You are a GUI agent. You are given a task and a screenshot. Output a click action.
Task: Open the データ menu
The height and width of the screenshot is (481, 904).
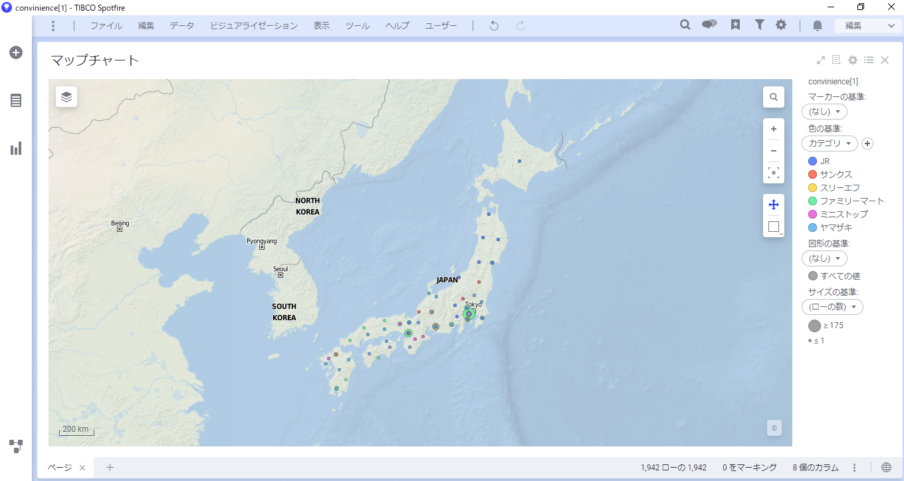[x=182, y=26]
